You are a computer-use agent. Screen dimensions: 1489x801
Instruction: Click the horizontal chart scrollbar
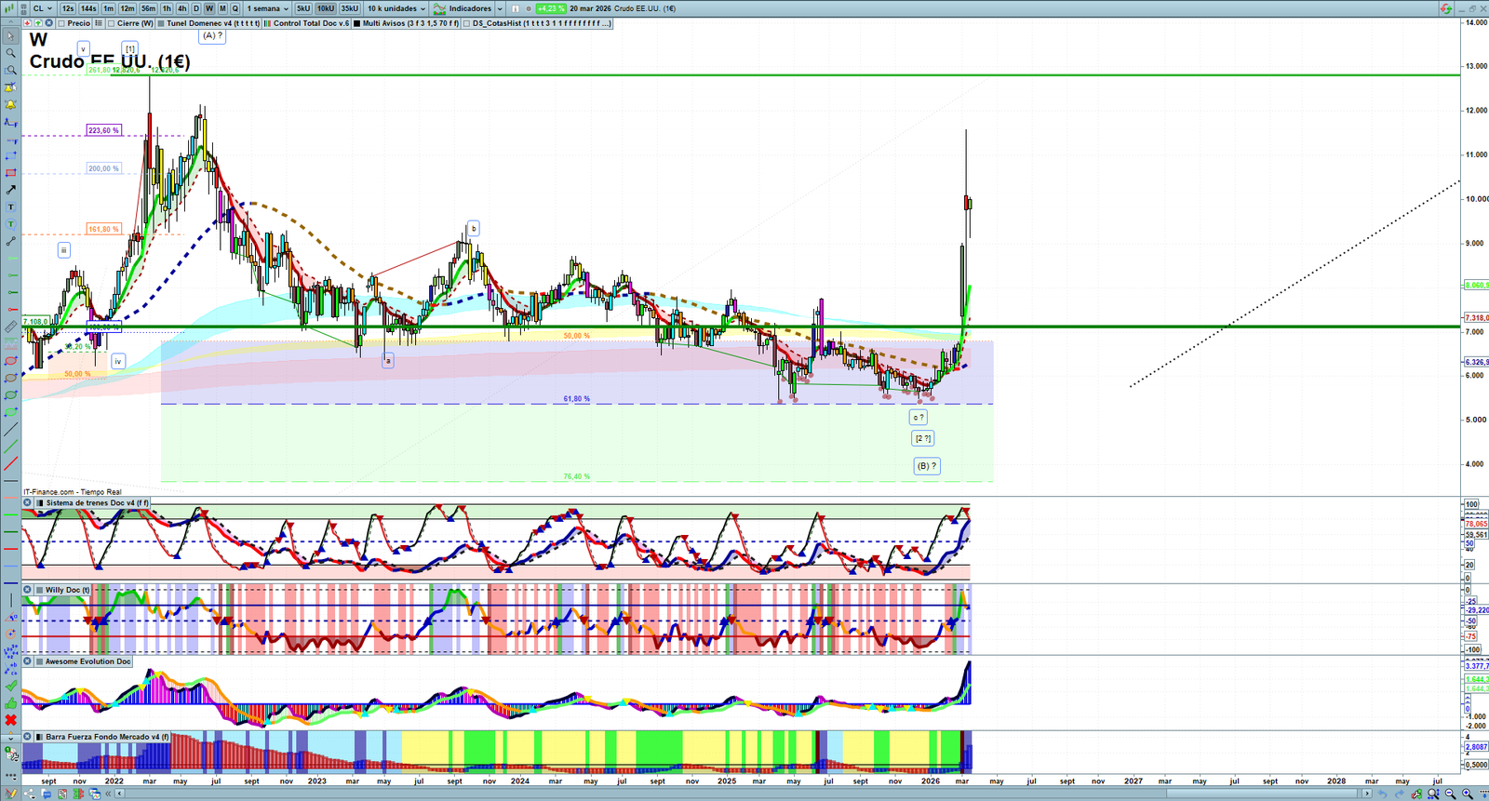(698, 794)
